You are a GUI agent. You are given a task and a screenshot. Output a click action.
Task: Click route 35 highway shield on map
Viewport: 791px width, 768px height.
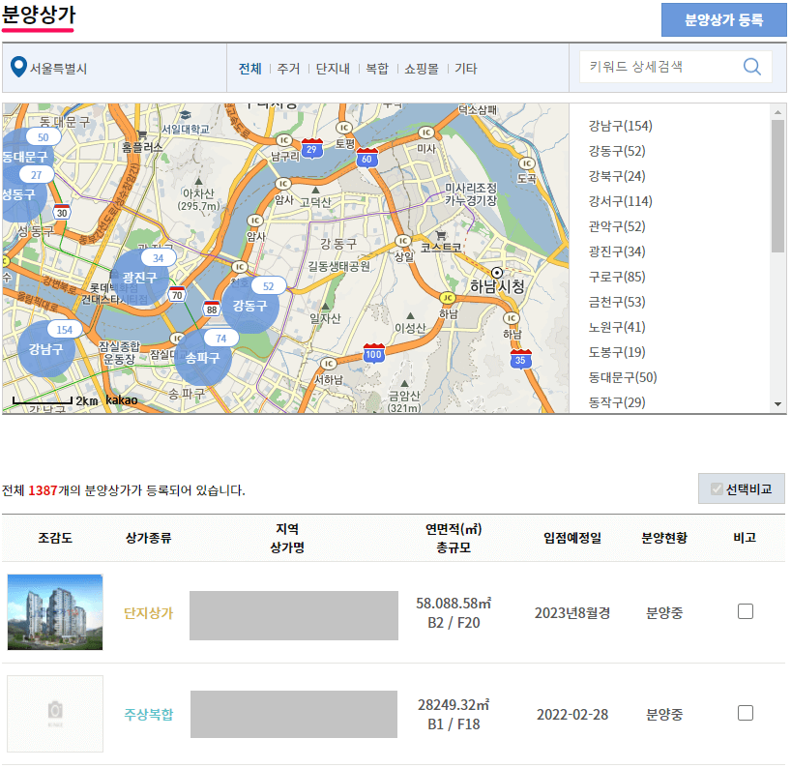coord(520,359)
